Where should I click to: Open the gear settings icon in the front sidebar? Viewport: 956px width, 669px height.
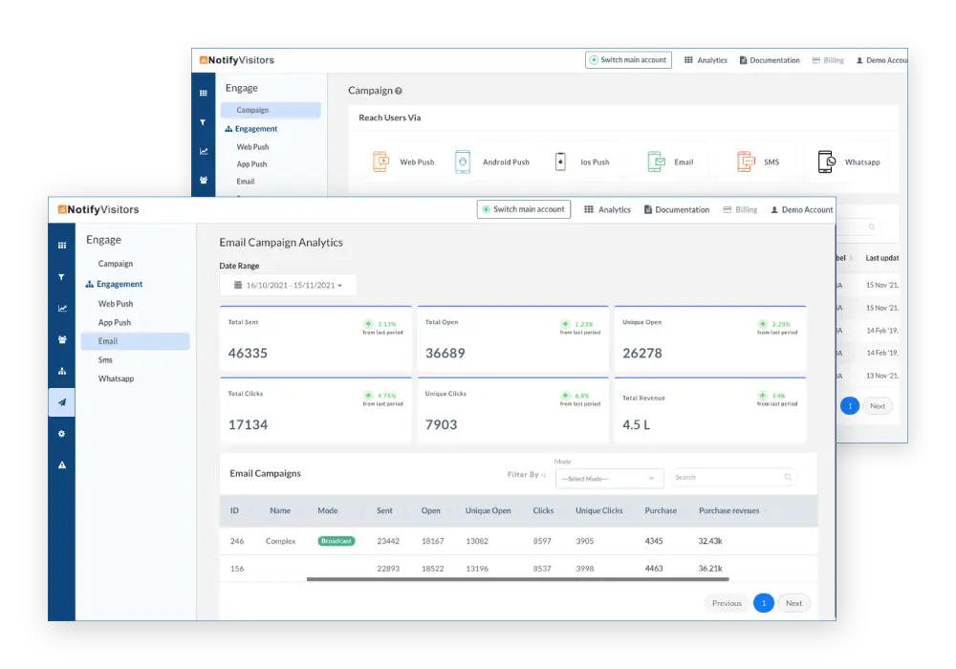(62, 434)
